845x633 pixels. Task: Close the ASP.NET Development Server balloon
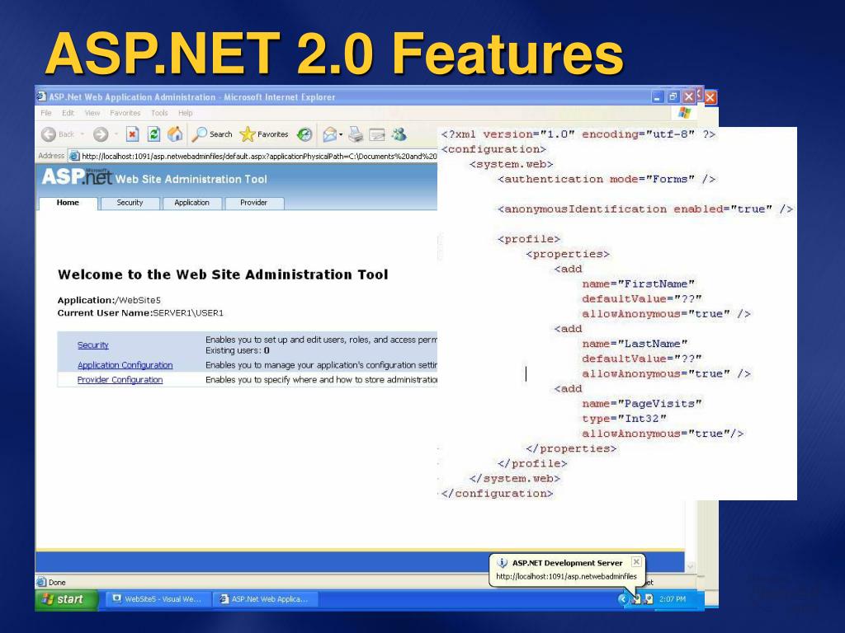(x=636, y=562)
